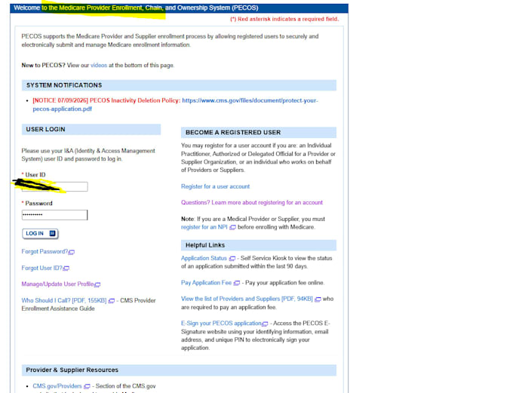513x393 pixels.
Task: Click the New to PECOS? text
Action: tap(43, 65)
